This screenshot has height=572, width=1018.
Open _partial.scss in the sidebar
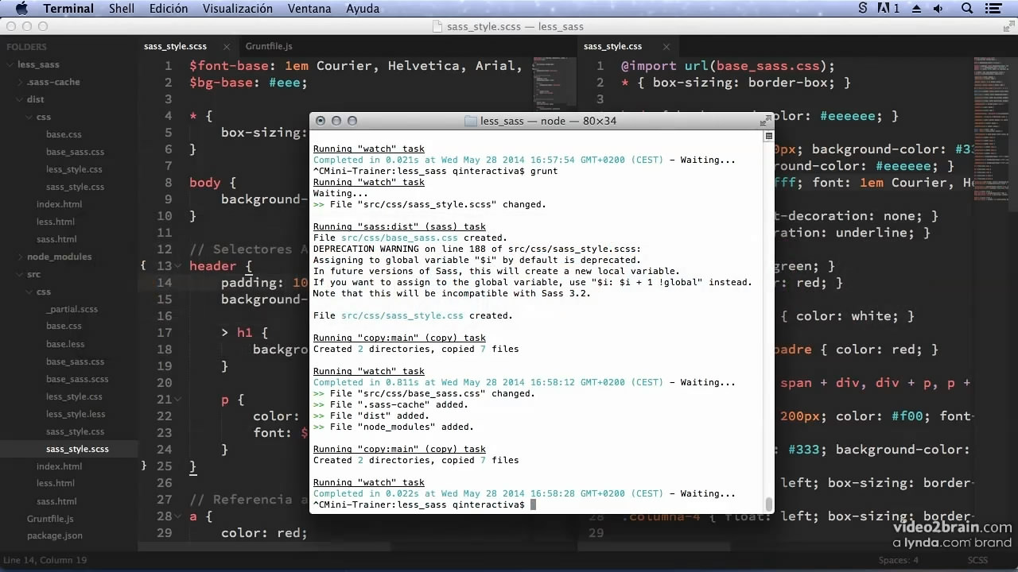pos(72,309)
